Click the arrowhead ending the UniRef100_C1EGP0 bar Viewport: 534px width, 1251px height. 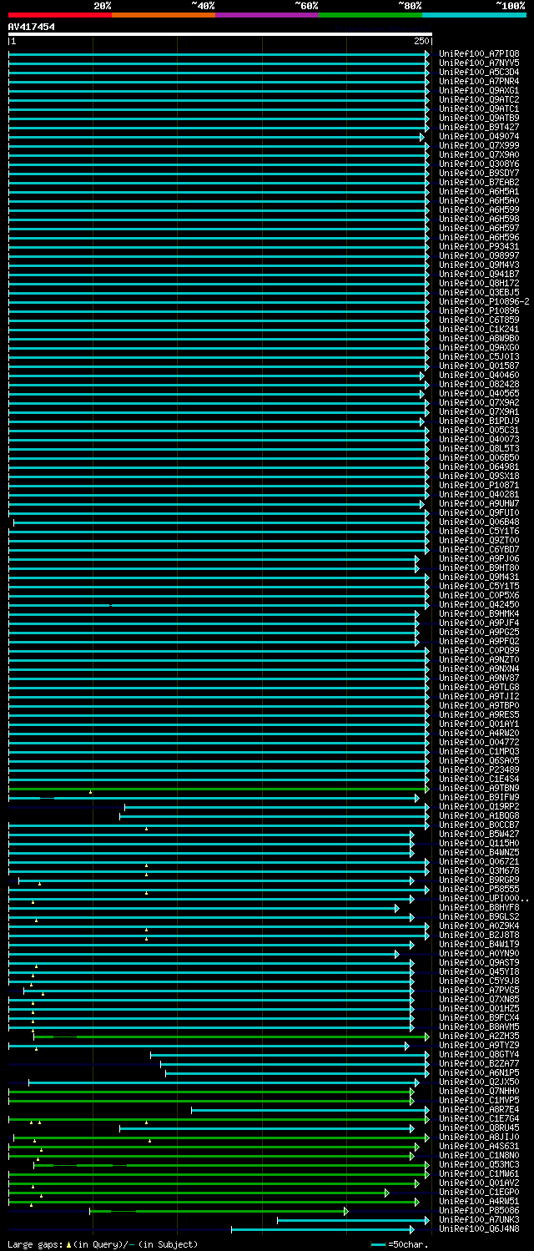[387, 1193]
